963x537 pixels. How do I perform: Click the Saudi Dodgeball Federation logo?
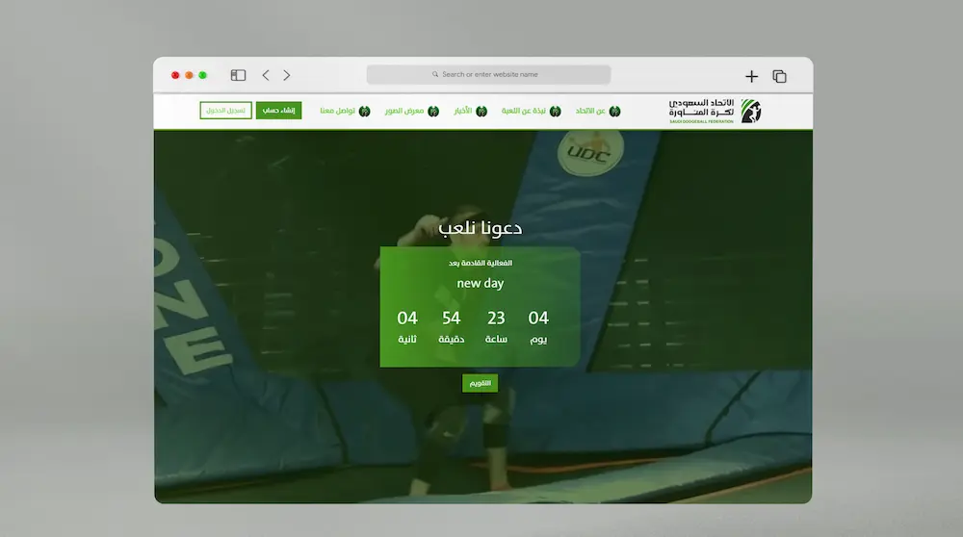point(716,111)
